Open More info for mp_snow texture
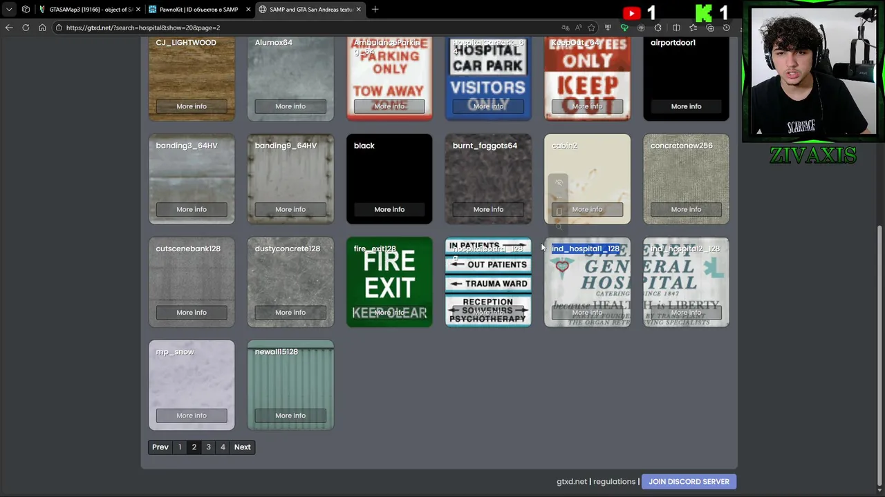 (x=192, y=416)
